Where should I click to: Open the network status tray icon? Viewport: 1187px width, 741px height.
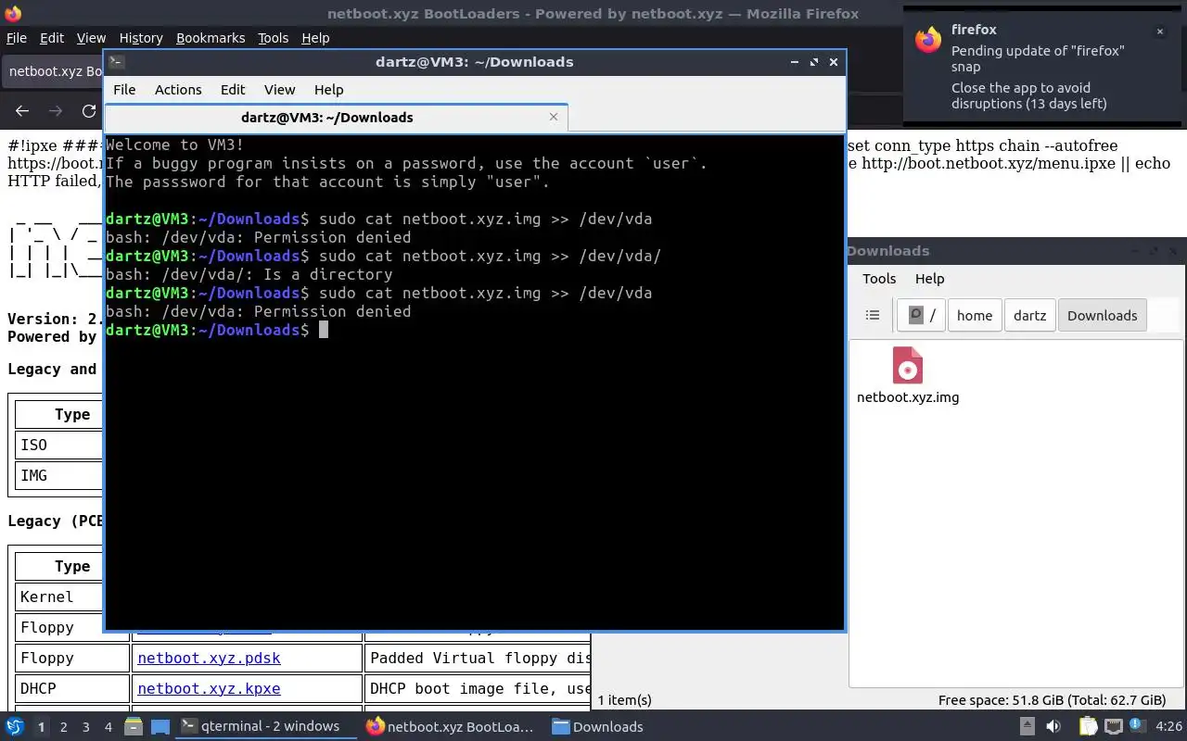tap(1113, 726)
